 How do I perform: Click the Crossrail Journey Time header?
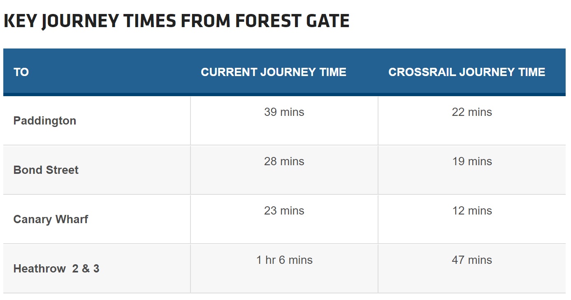click(x=467, y=72)
